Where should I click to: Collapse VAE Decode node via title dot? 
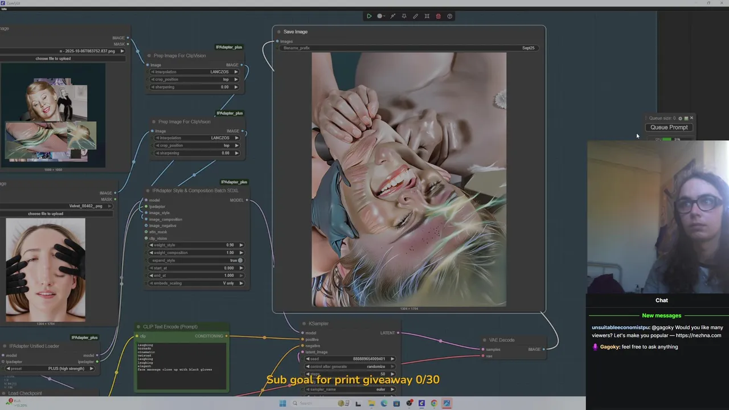(485, 340)
